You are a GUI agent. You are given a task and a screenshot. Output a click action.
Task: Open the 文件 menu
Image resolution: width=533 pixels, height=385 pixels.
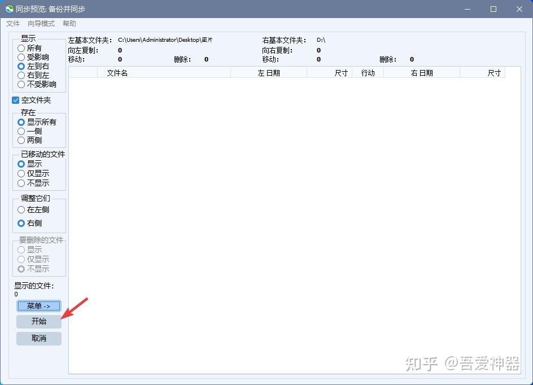pos(13,24)
